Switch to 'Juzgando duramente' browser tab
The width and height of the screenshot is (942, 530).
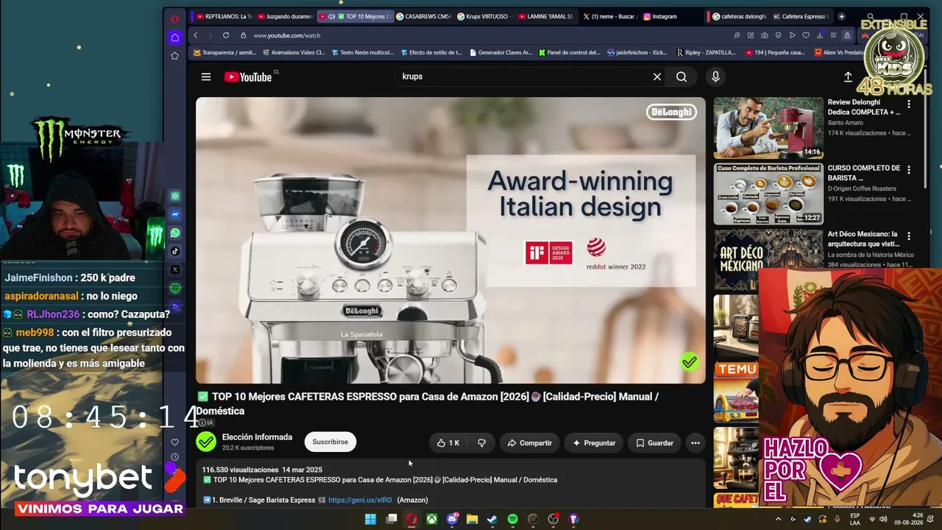click(x=286, y=16)
